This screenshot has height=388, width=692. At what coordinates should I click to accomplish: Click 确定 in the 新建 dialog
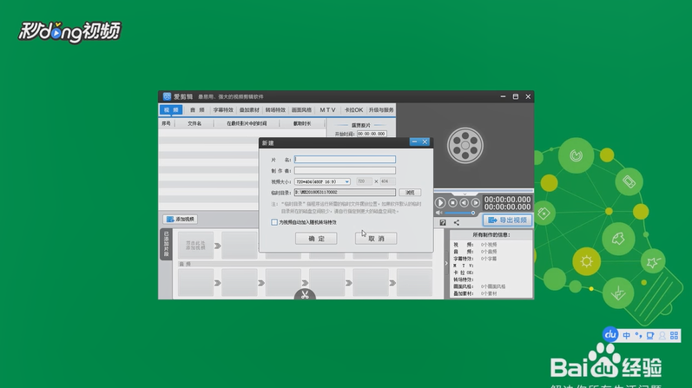coord(316,239)
